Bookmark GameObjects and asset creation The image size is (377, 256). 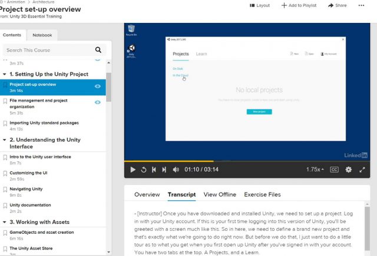(x=5, y=233)
